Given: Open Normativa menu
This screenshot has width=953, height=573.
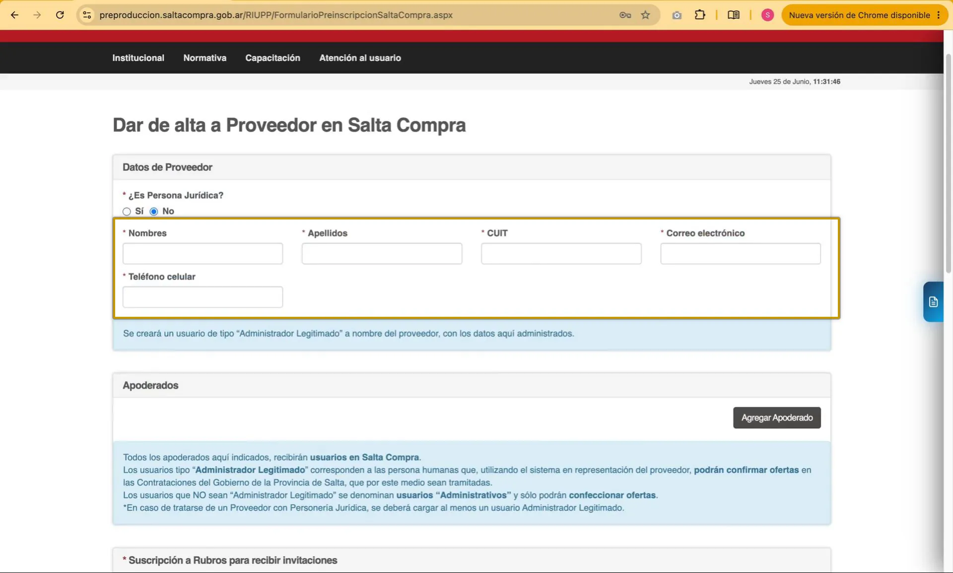Looking at the screenshot, I should click(x=204, y=58).
